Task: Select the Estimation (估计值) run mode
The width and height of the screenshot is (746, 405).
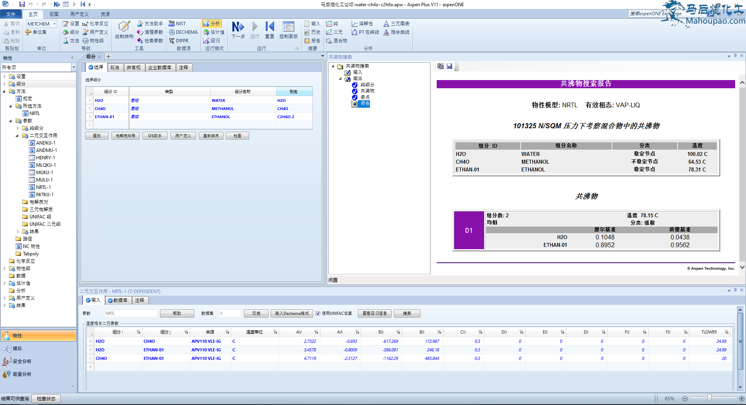Action: coord(214,32)
